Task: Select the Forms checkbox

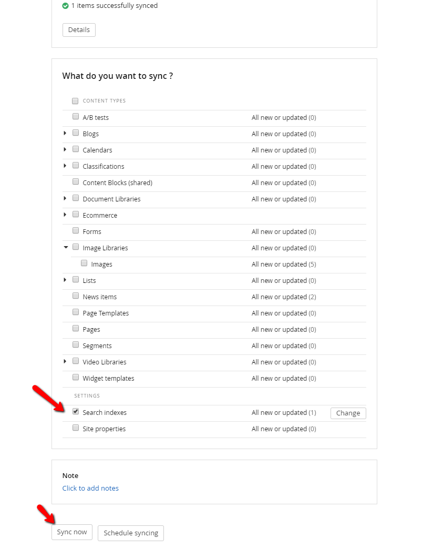Action: click(x=76, y=230)
